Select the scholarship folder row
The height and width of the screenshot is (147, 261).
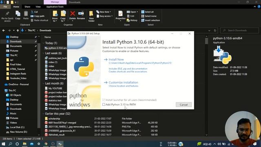tap(101, 119)
